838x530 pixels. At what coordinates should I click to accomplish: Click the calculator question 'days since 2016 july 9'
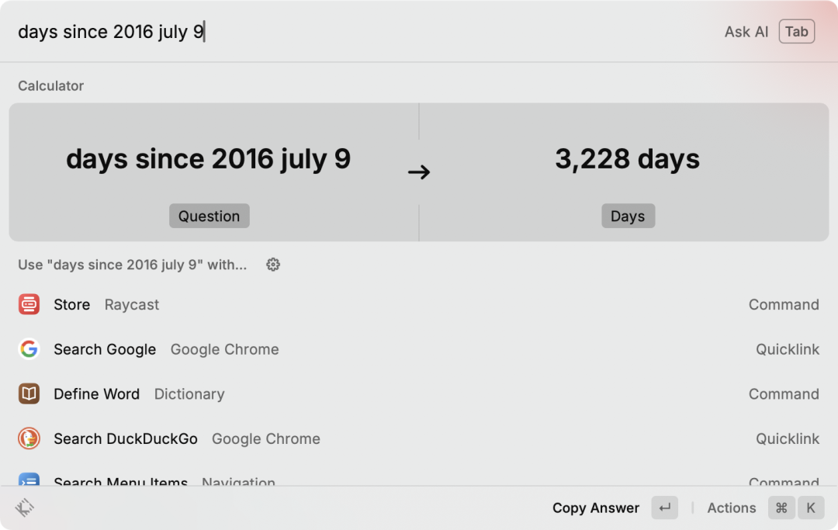209,158
